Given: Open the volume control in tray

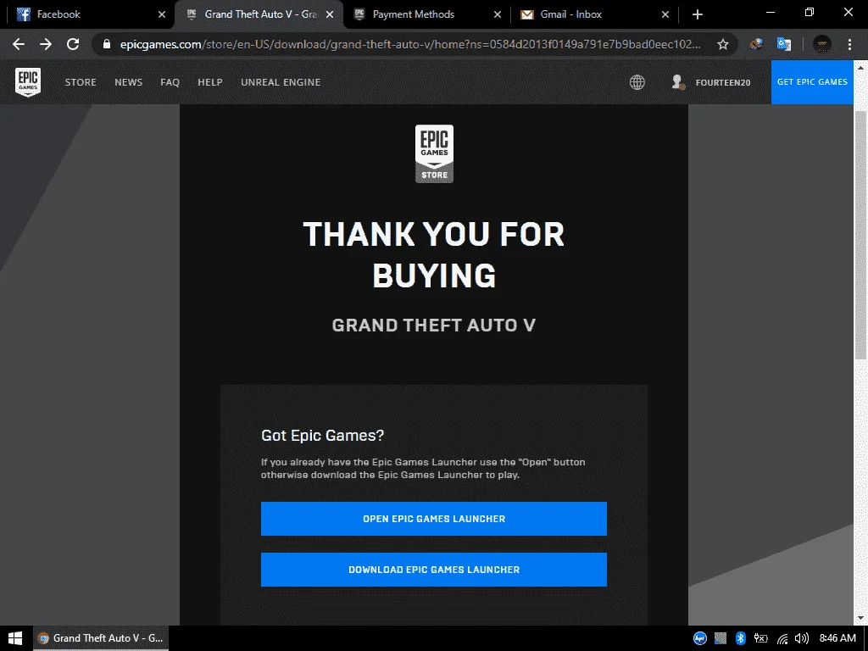Looking at the screenshot, I should coord(802,638).
